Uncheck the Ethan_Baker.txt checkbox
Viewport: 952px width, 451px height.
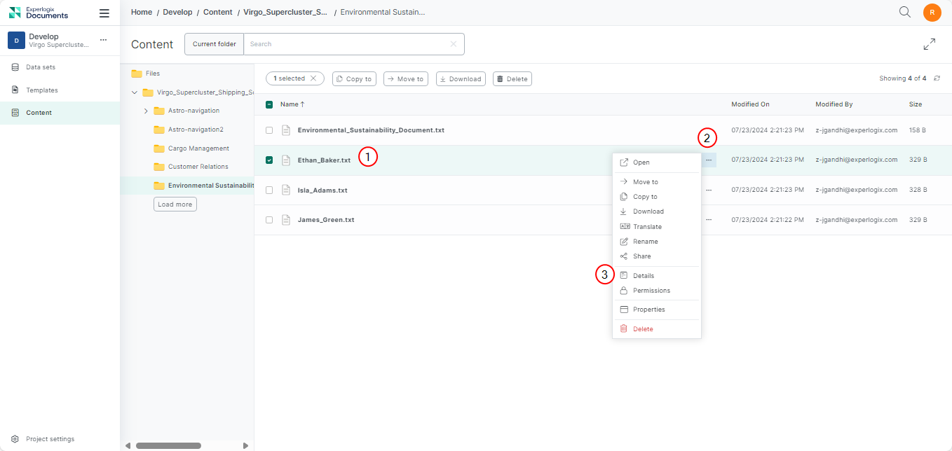pos(269,160)
